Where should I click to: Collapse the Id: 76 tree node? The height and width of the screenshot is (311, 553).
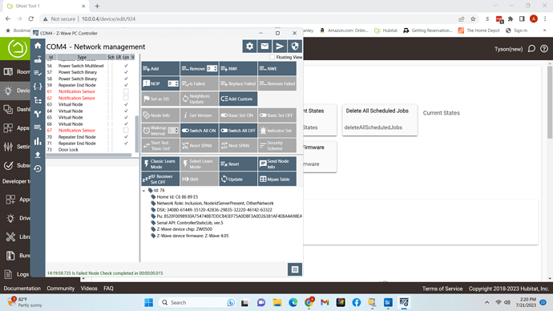point(144,191)
